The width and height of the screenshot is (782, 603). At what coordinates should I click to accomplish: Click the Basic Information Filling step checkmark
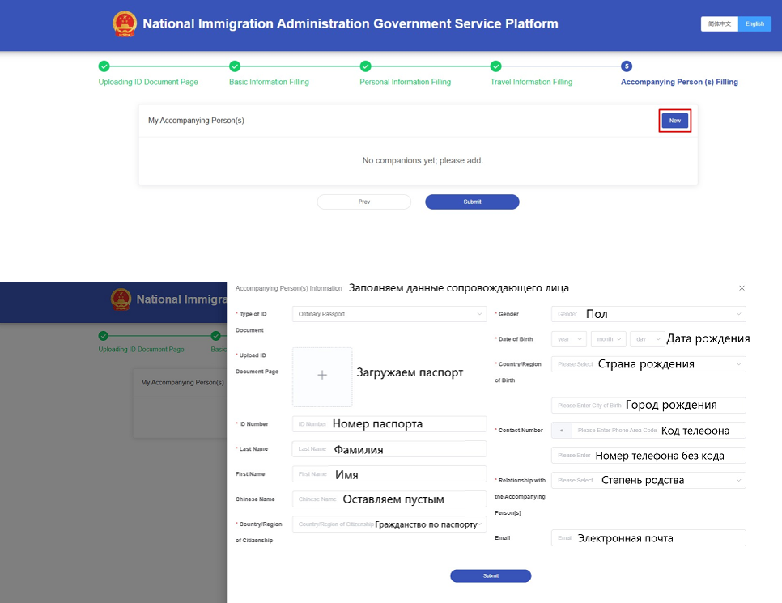click(235, 66)
